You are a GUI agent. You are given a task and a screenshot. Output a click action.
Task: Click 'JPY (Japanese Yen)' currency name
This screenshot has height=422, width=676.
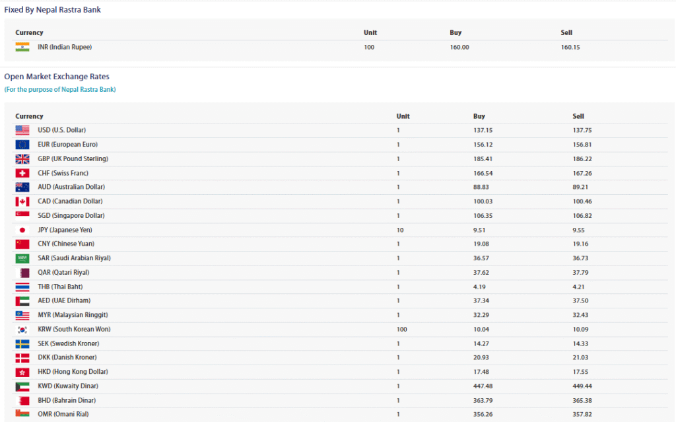tap(65, 230)
